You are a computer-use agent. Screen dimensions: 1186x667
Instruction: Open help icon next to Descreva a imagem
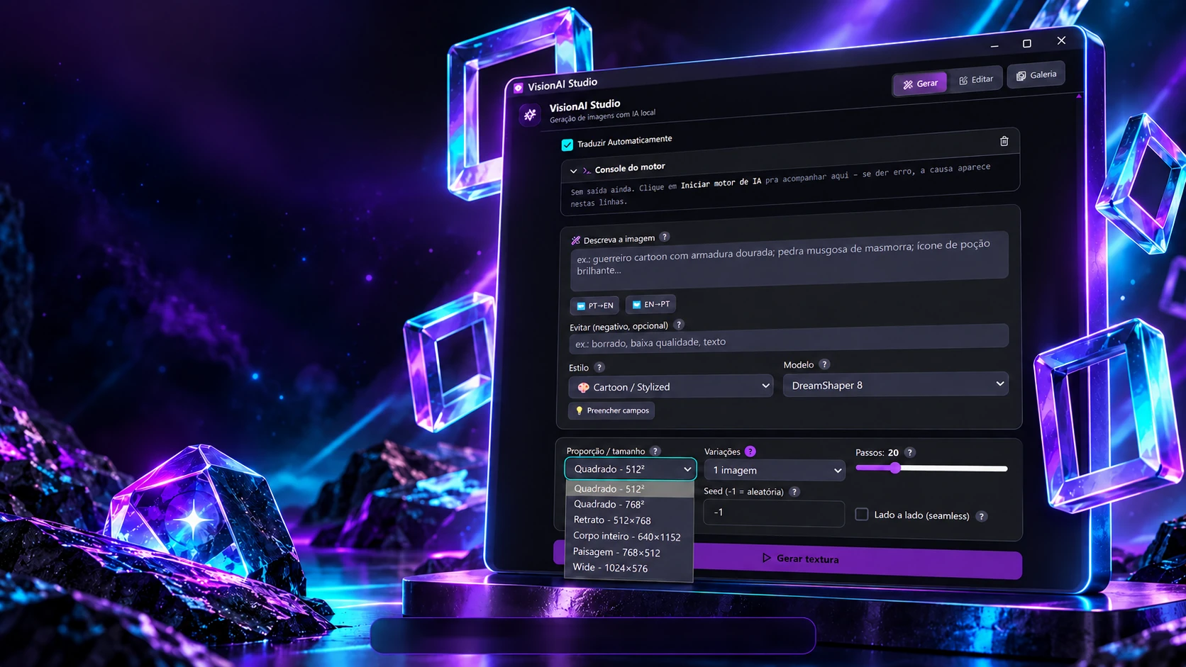tap(664, 237)
